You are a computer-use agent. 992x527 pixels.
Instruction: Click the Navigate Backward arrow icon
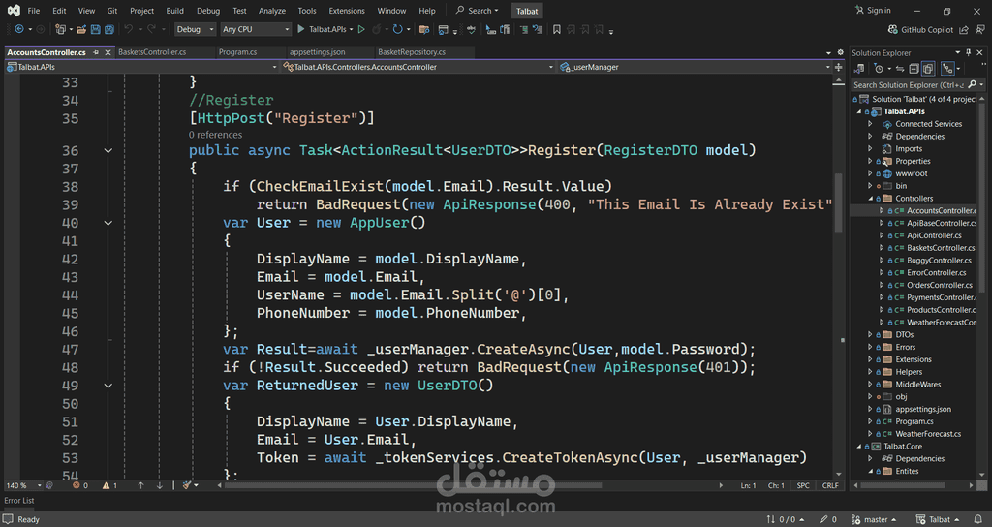pyautogui.click(x=19, y=29)
